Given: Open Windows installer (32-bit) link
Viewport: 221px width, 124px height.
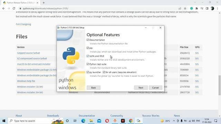Looking at the screenshot, I should pos(30,87).
